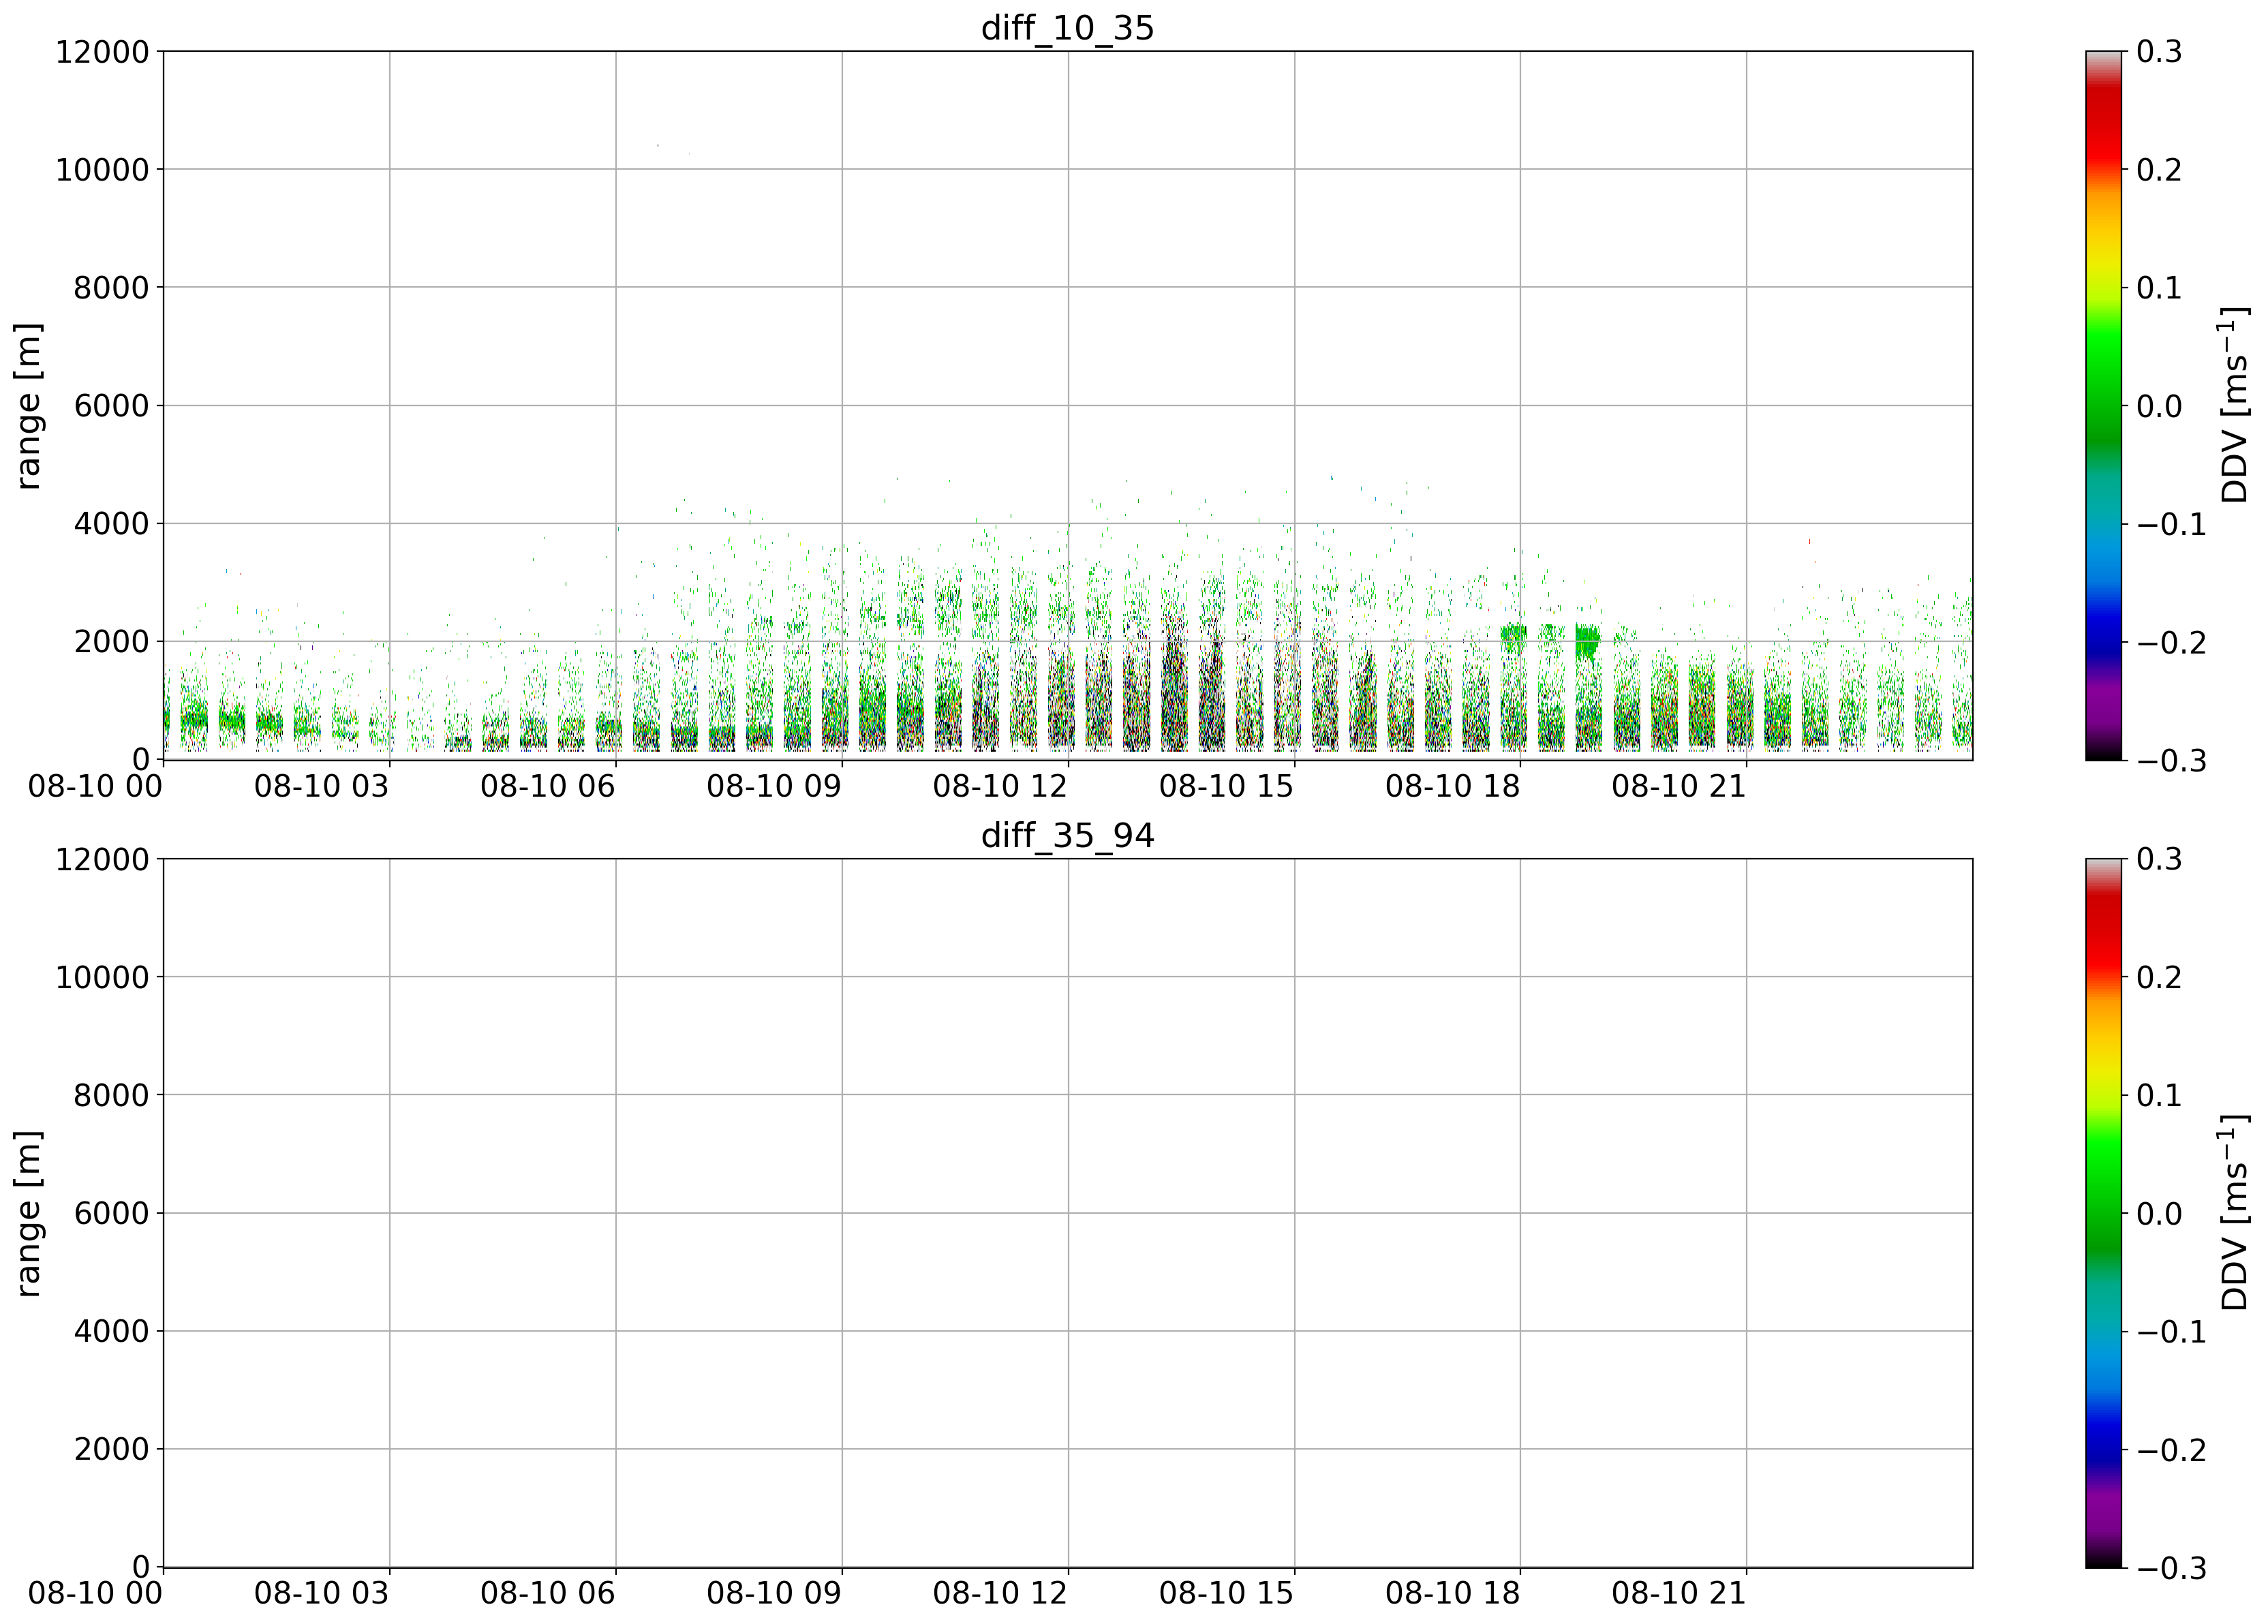Image resolution: width=2268 pixels, height=1624 pixels.
Task: Click the 0.3 tick on diff_35_94 colorbar
Action: (x=2160, y=859)
